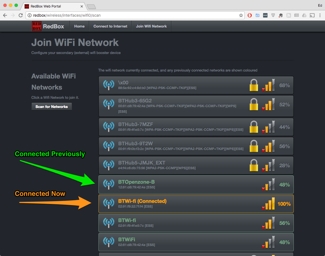Click antenna icon for BTHub3-9T2W
The width and height of the screenshot is (325, 256).
[x=109, y=146]
